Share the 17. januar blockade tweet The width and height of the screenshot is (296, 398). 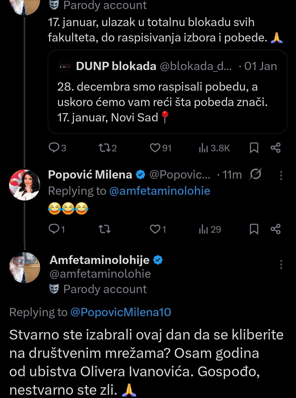275,148
